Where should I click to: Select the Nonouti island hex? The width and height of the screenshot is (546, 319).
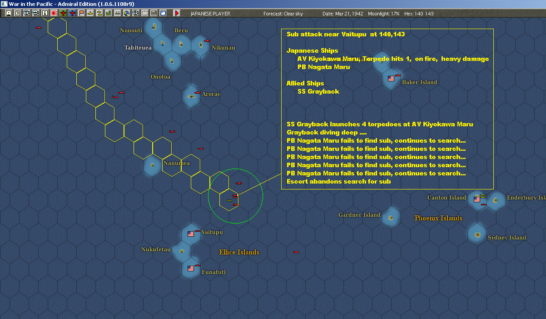[x=154, y=27]
